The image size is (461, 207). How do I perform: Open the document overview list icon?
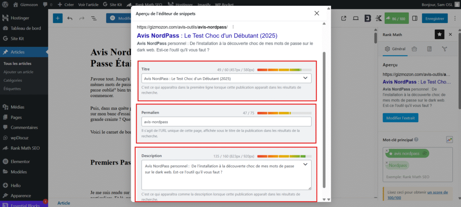pyautogui.click(x=94, y=18)
